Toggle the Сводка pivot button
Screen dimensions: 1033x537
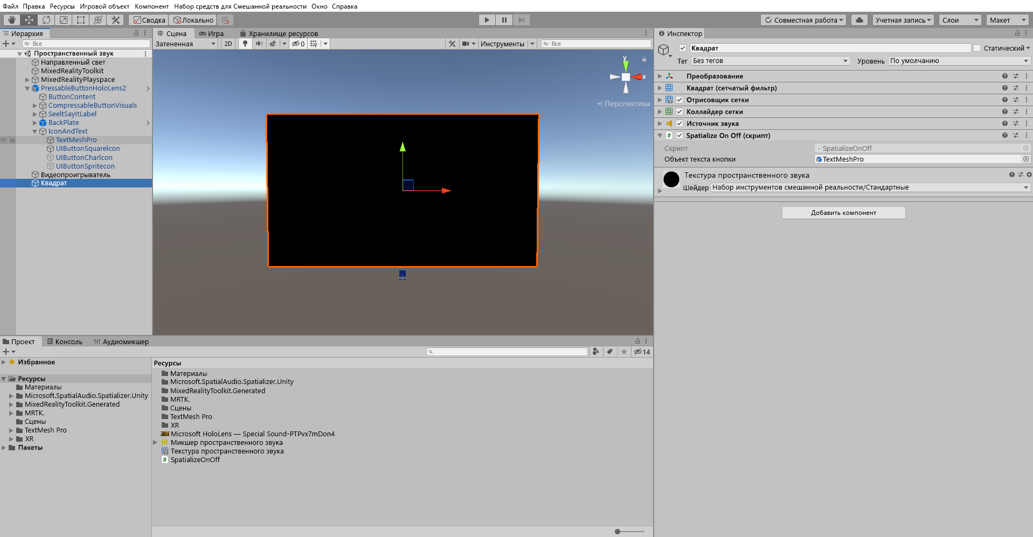[x=149, y=20]
